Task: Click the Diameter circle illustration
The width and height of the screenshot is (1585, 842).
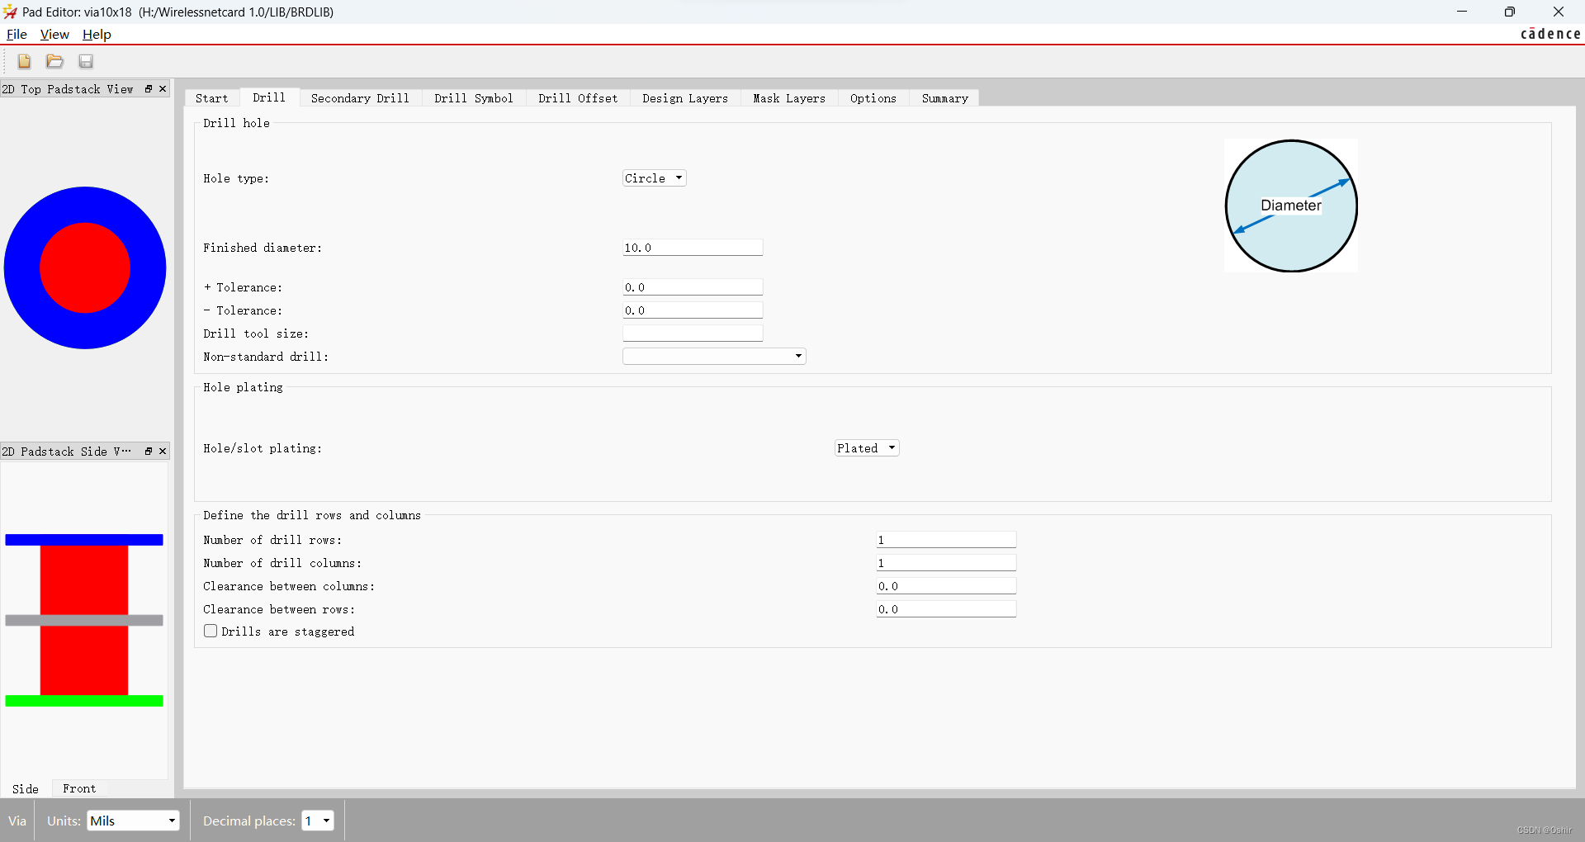Action: (x=1290, y=206)
